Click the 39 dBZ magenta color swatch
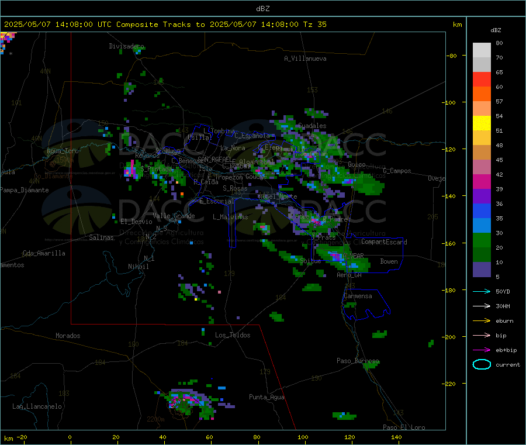 coord(482,181)
